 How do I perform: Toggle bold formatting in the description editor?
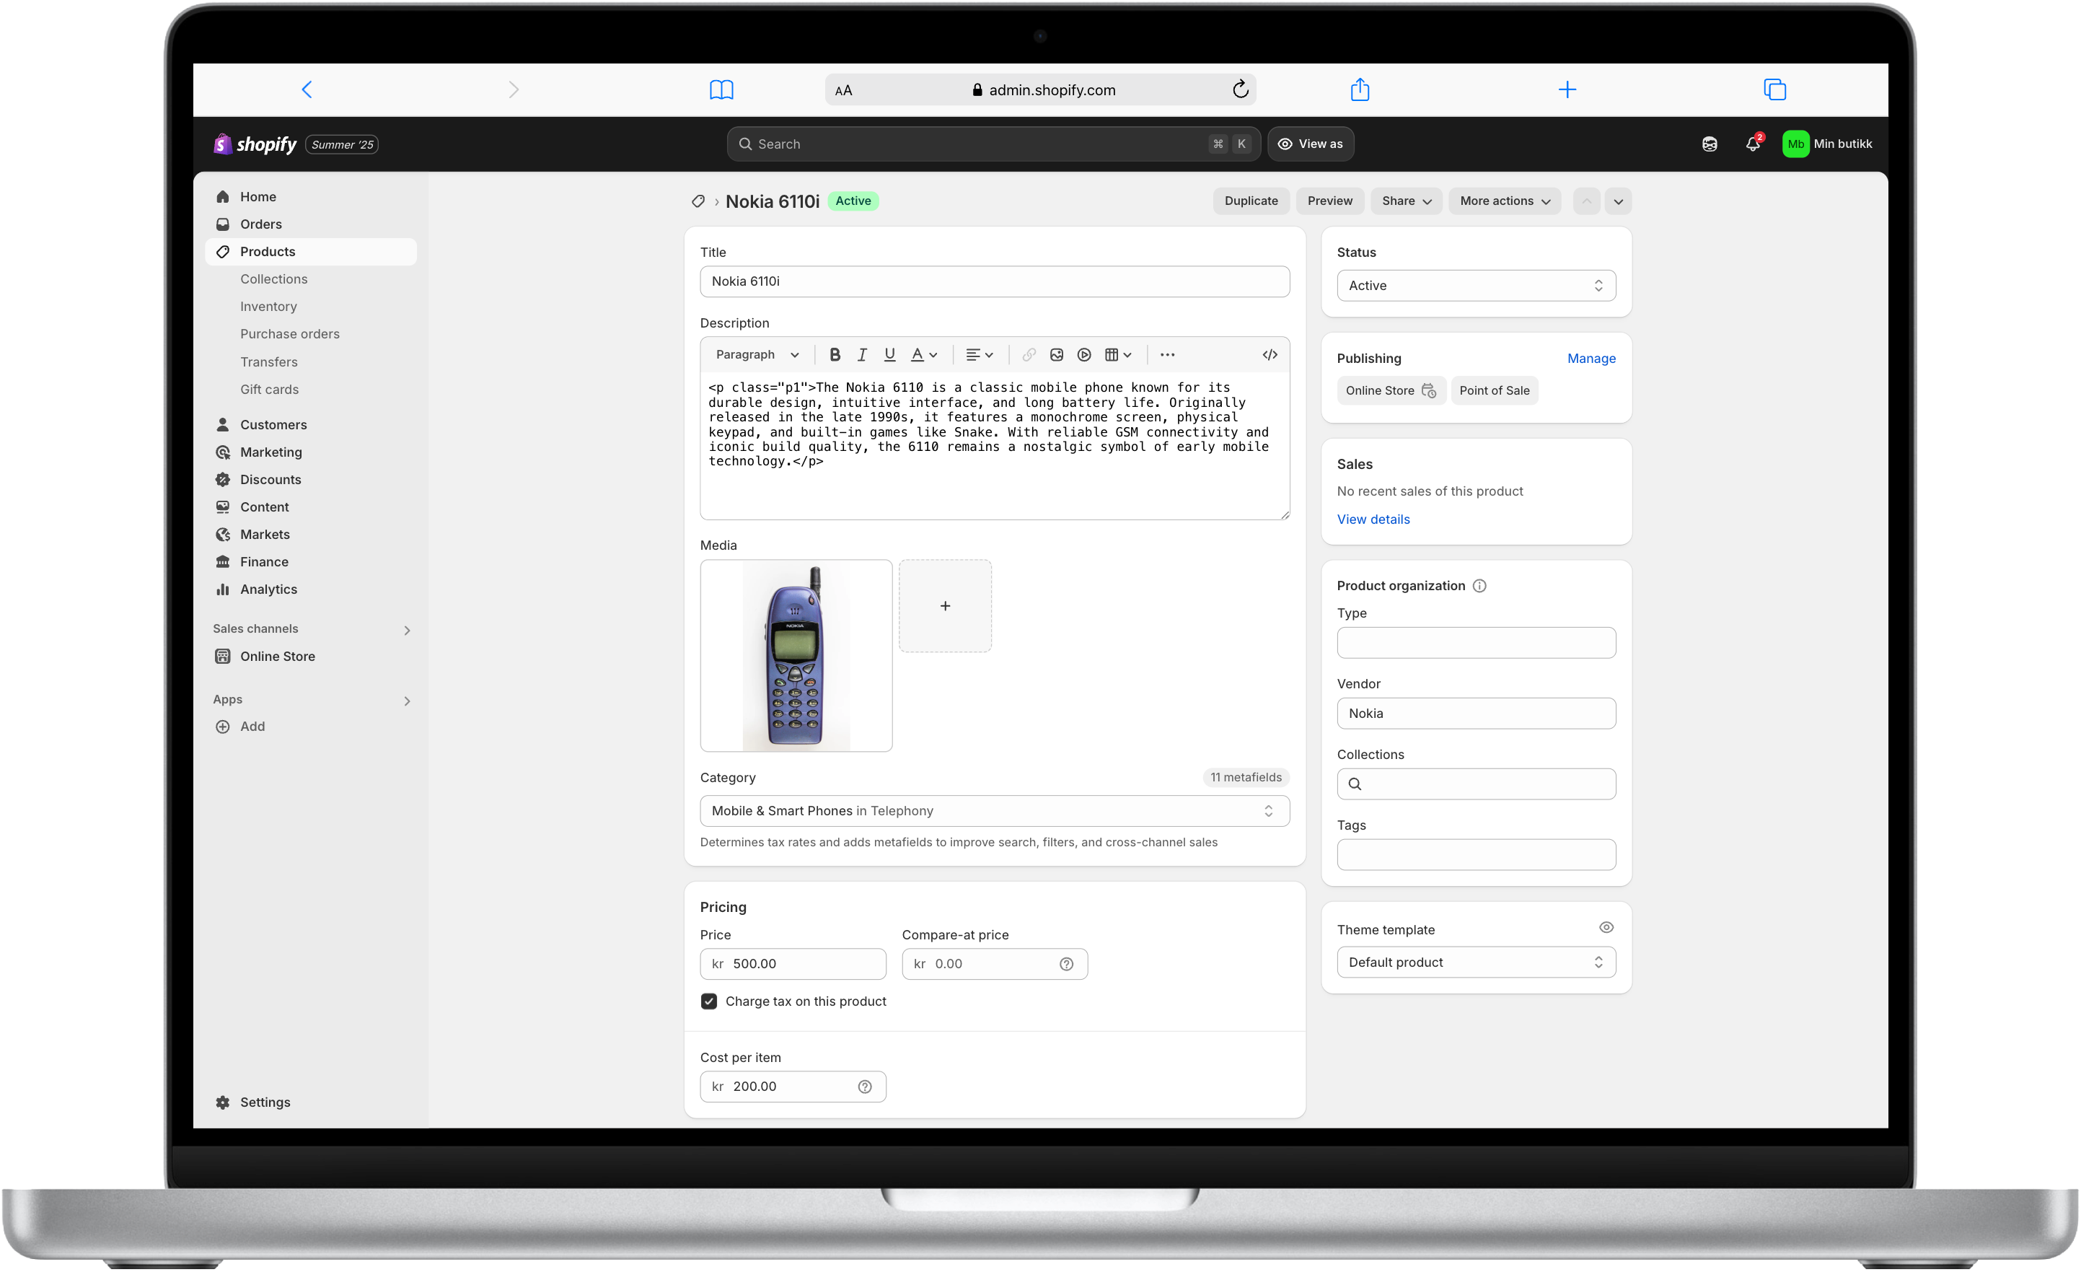point(835,354)
